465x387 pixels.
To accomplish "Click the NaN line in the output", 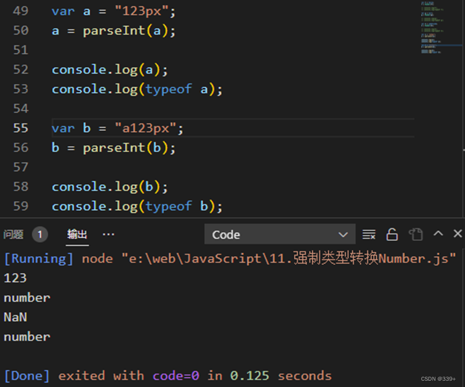I will 14,317.
